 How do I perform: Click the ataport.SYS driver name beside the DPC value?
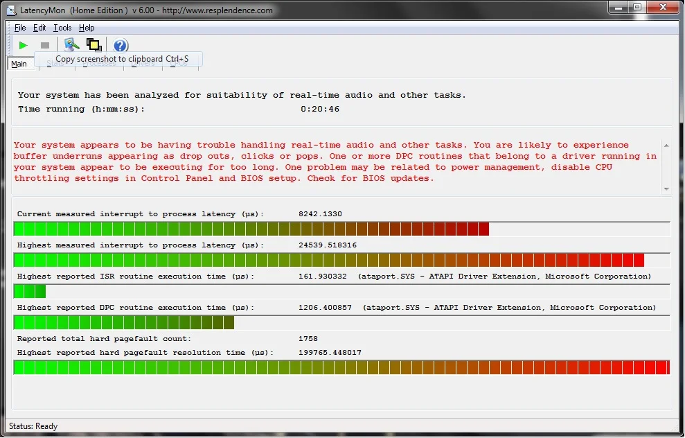tap(509, 307)
